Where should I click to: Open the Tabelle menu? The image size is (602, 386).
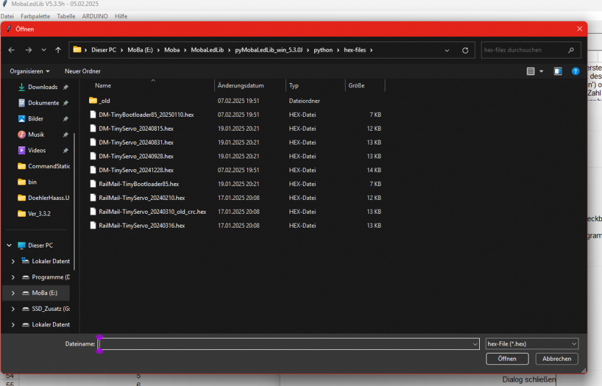pos(66,16)
